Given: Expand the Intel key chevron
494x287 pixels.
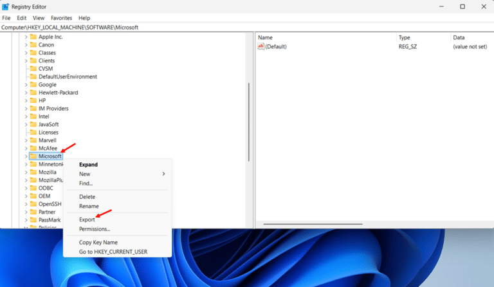Looking at the screenshot, I should click(26, 116).
